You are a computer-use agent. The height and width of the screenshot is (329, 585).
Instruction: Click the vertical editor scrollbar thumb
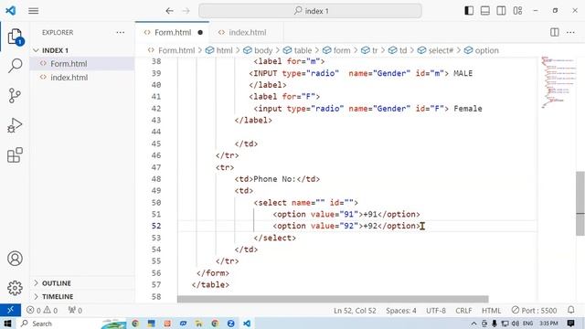tap(580, 203)
